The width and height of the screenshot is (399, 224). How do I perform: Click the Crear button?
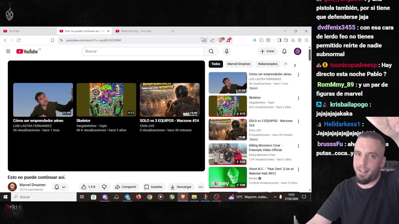267,51
